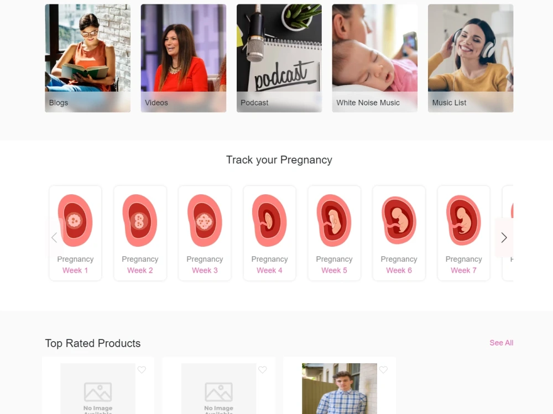553x414 pixels.
Task: Advance pregnancy carousel with right arrow
Action: (x=504, y=237)
